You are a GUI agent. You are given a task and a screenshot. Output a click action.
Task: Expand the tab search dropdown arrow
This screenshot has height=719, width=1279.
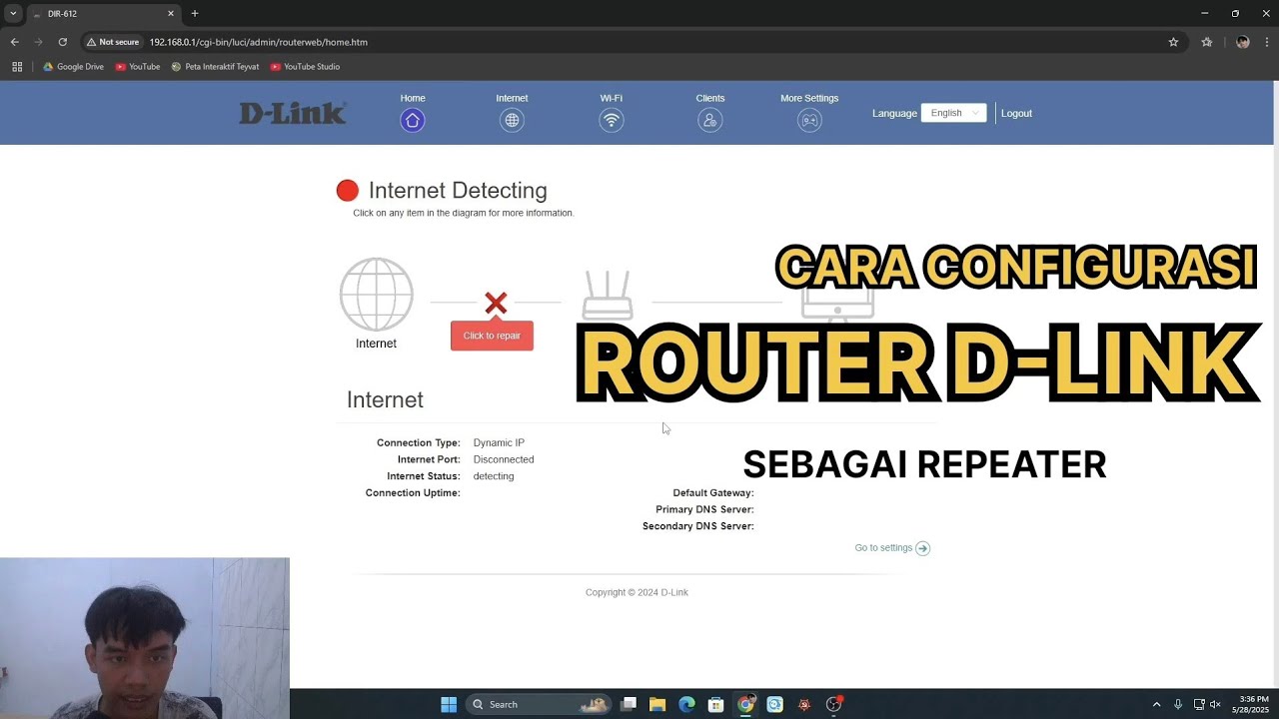[x=13, y=14]
